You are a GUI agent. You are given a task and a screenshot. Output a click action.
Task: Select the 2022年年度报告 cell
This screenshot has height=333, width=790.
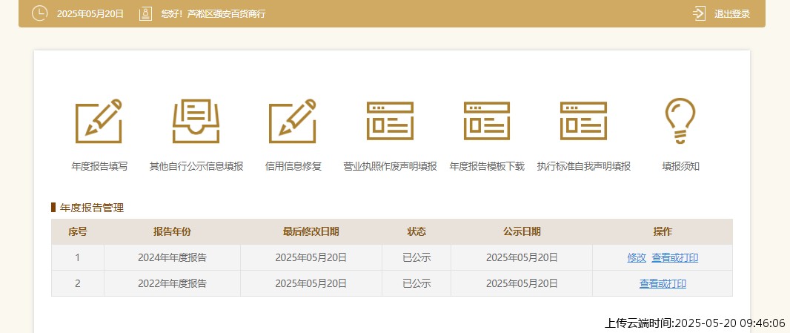pos(173,283)
